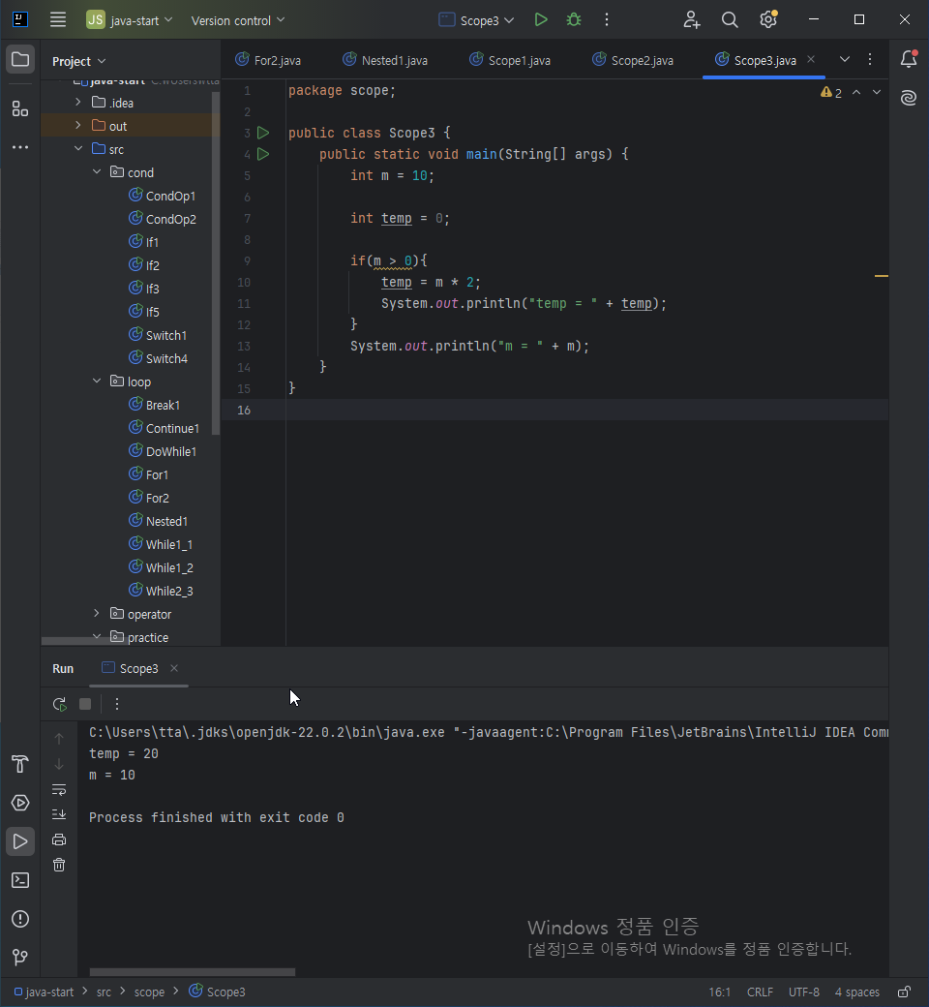Open the main hamburger menu
The width and height of the screenshot is (929, 1007).
58,20
